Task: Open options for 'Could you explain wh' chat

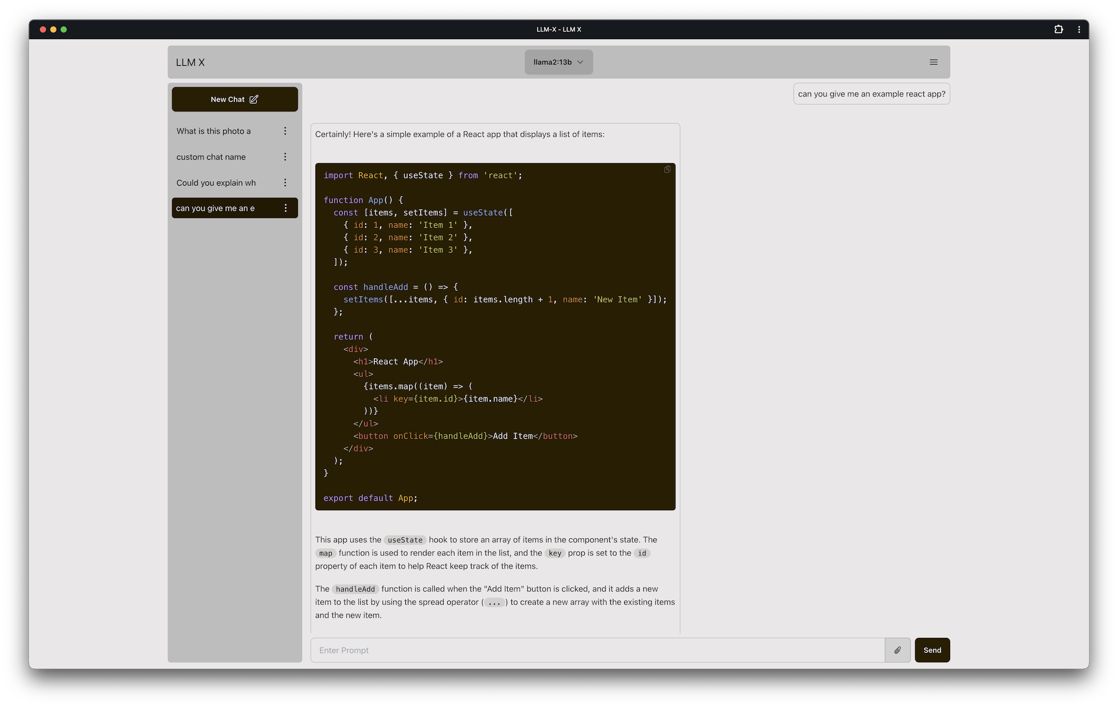Action: [x=285, y=183]
